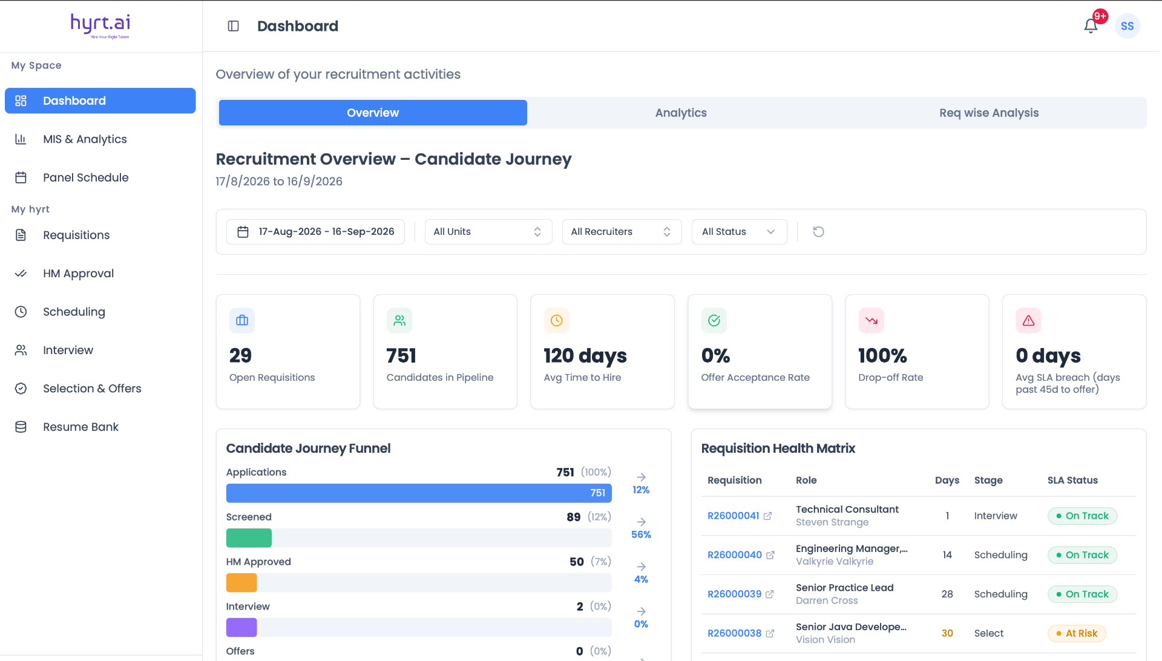
Task: Click the hyrt.ai logo
Action: coord(100,25)
